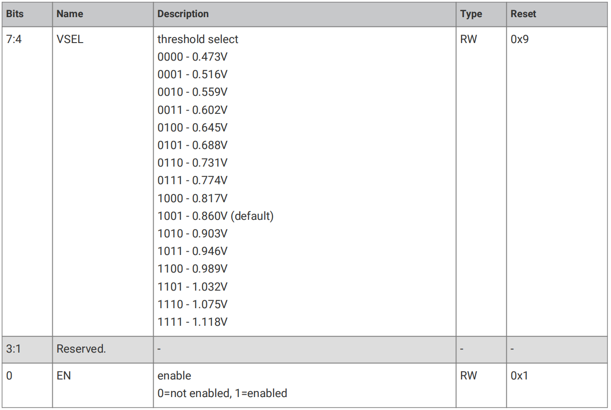Click the 0x1 reset value

(519, 376)
